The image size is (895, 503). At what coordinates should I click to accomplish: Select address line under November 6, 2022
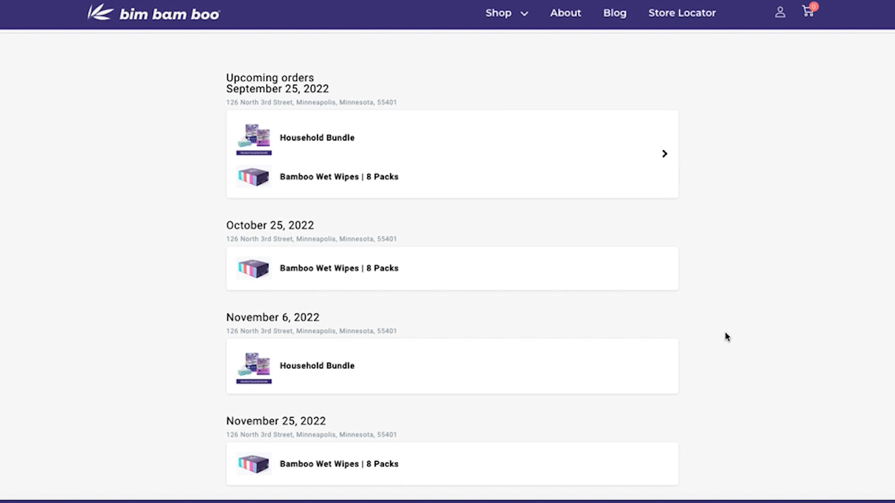coord(311,331)
